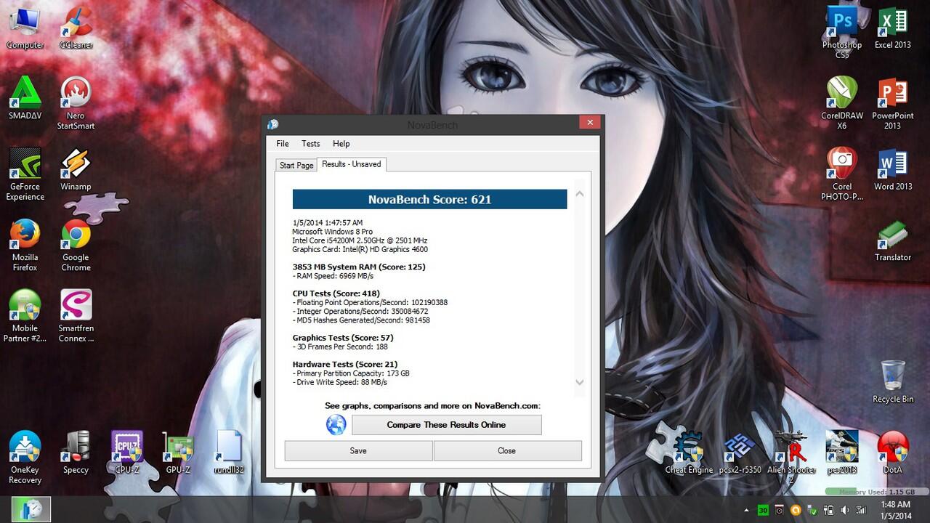Open Word 2013 from the desktop
Image resolution: width=930 pixels, height=523 pixels.
[892, 163]
